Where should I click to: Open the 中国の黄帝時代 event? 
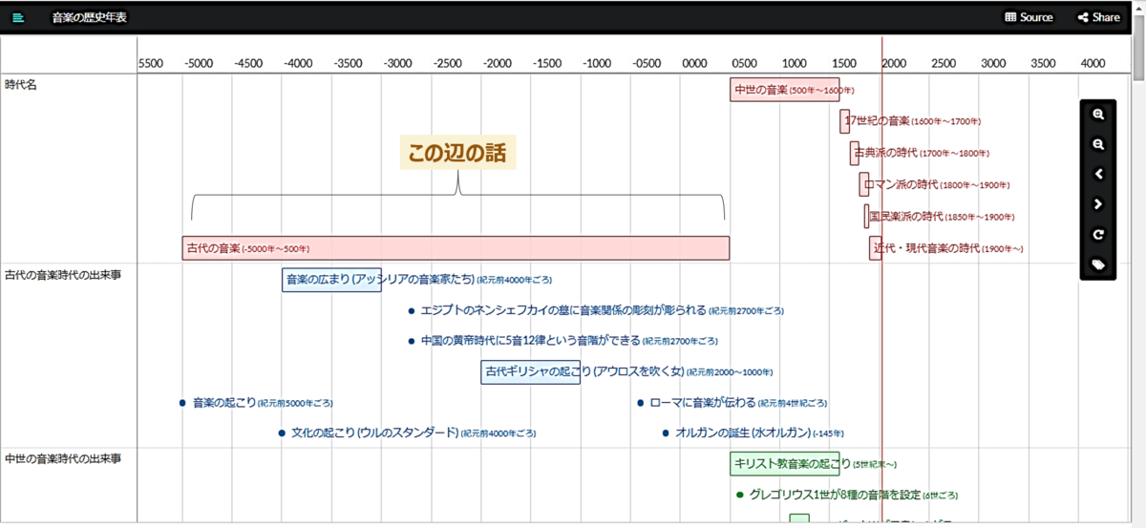coord(562,341)
